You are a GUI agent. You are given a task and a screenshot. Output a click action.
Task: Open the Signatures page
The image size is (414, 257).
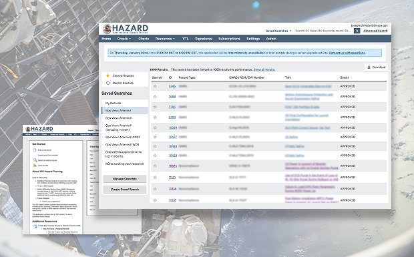(x=203, y=39)
